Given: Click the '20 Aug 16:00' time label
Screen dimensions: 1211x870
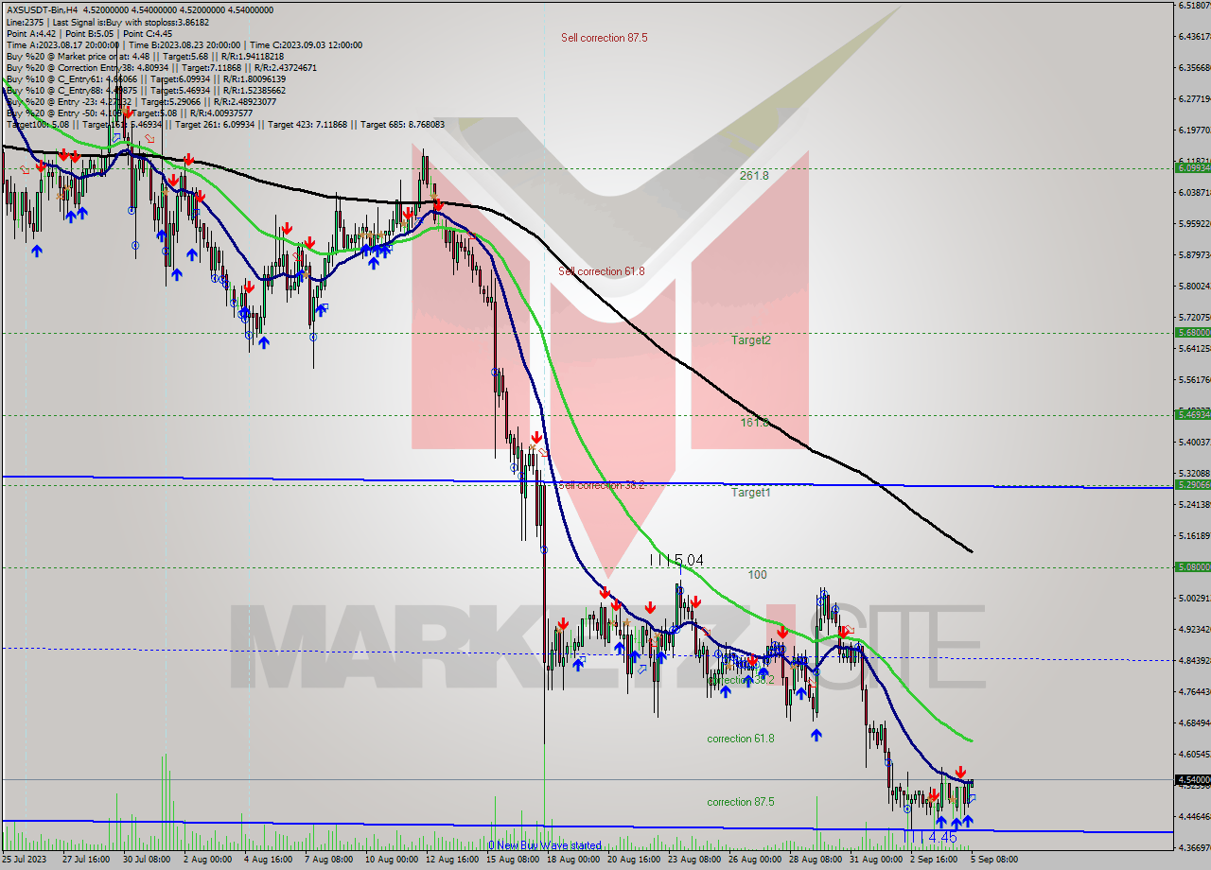Looking at the screenshot, I should [636, 860].
